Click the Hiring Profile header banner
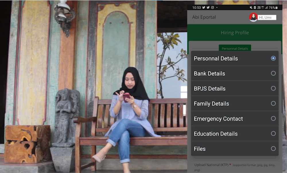This screenshot has height=173, width=287. click(235, 33)
